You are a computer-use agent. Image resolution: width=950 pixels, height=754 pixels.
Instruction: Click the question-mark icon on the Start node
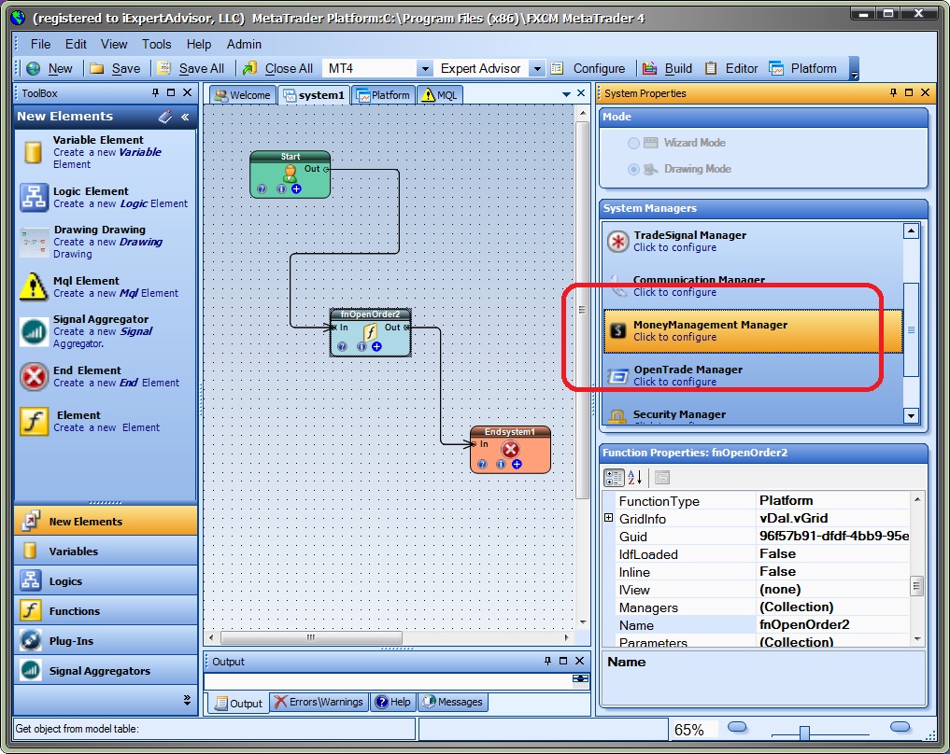click(x=262, y=188)
